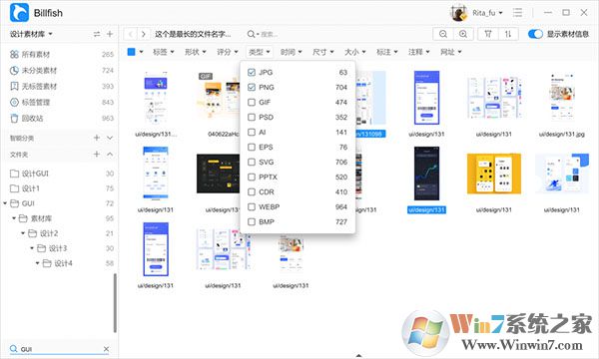Uncheck the PNG checkbox
Viewport: 599px width, 359px height.
tap(252, 87)
